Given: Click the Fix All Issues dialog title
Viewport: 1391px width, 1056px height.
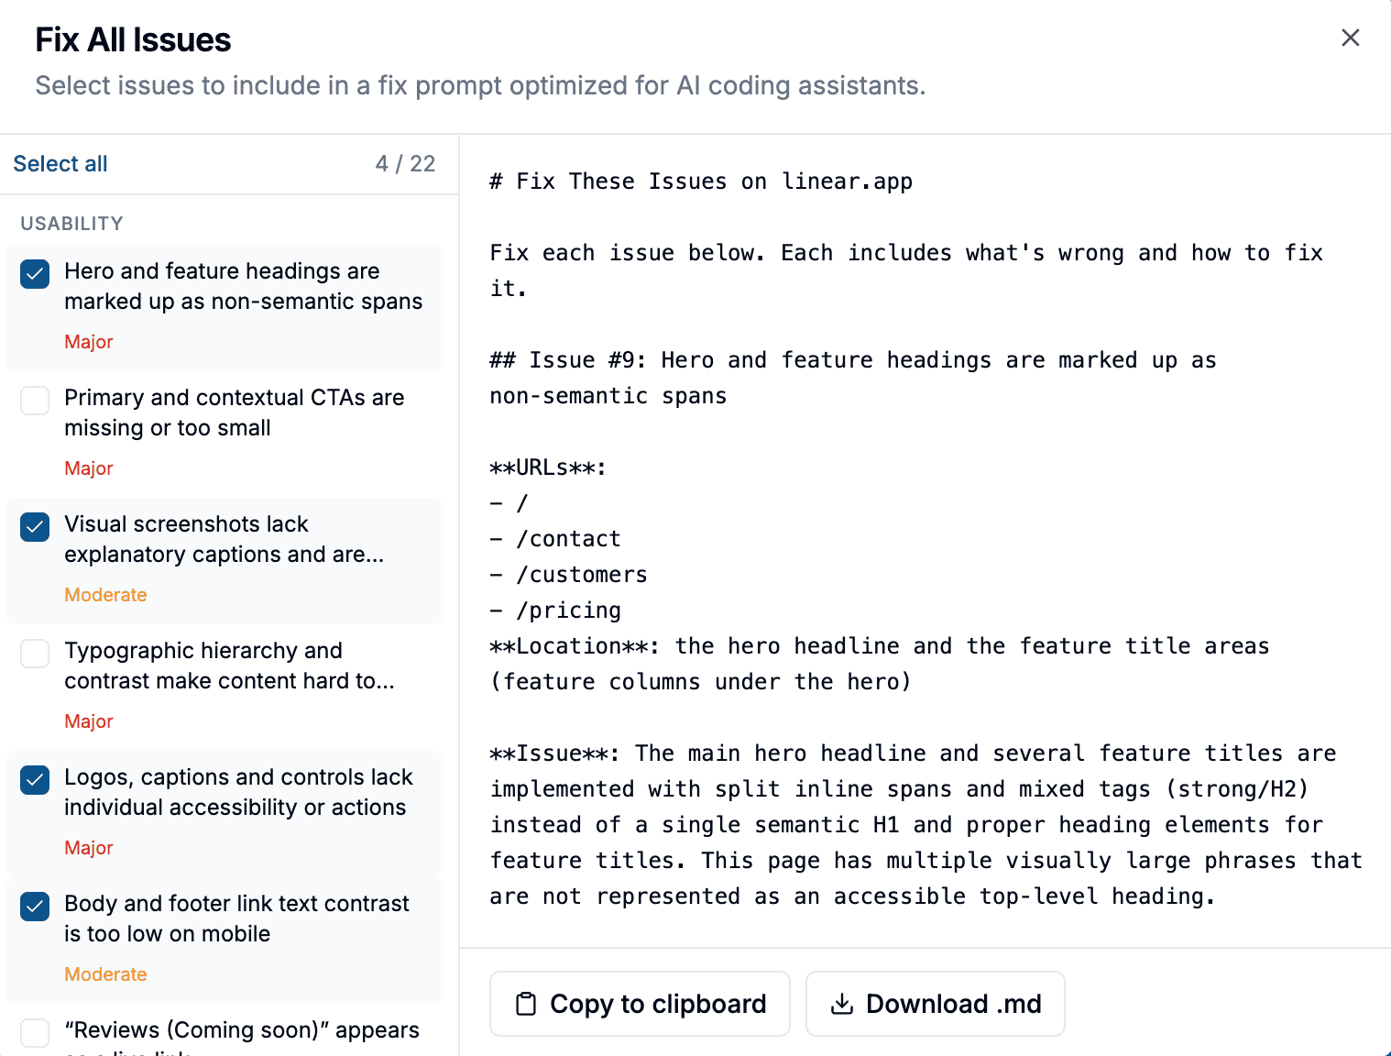Looking at the screenshot, I should (133, 38).
